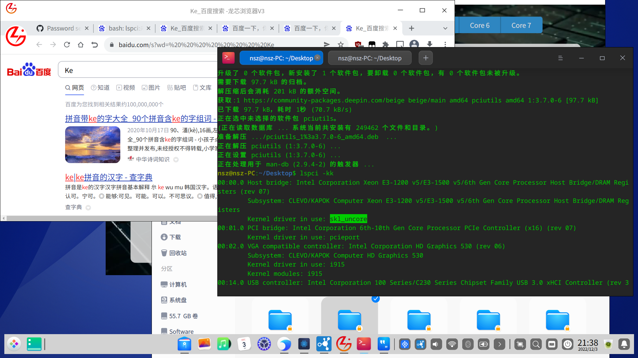This screenshot has height=358, width=638.
Task: Open the terminal hamburger menu
Action: [560, 58]
